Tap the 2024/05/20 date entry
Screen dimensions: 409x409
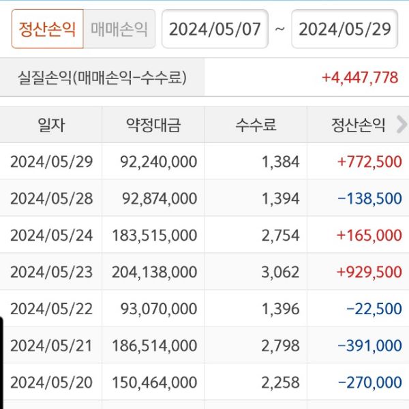click(x=51, y=382)
